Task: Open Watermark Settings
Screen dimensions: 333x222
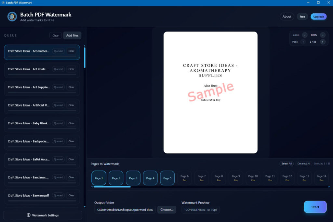Action: [x=43, y=215]
